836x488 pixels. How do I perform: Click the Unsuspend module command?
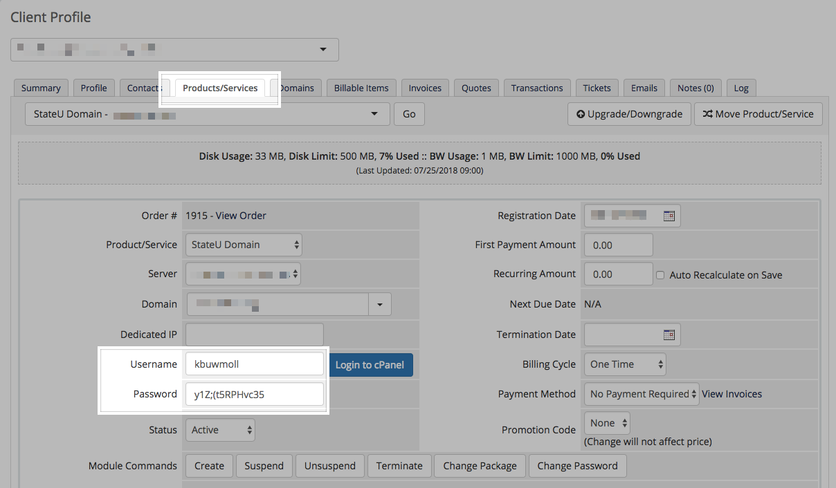[x=330, y=466]
